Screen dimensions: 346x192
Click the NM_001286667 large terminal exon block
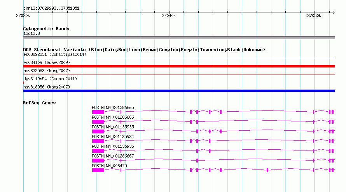pyautogui.click(x=98, y=161)
